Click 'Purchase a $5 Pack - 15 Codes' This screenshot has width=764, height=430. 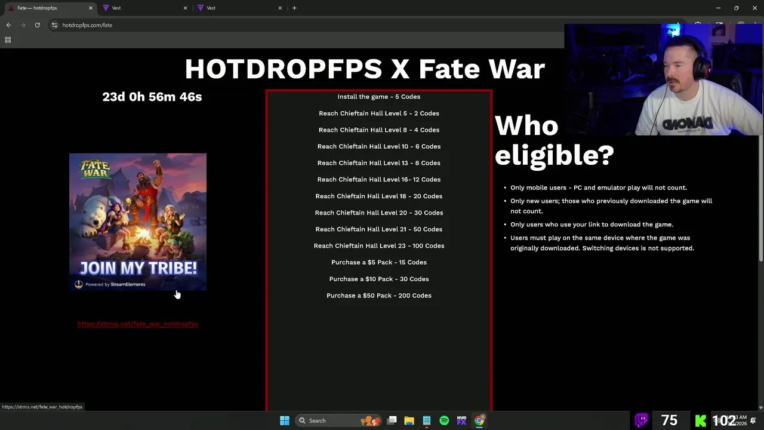[x=379, y=262]
